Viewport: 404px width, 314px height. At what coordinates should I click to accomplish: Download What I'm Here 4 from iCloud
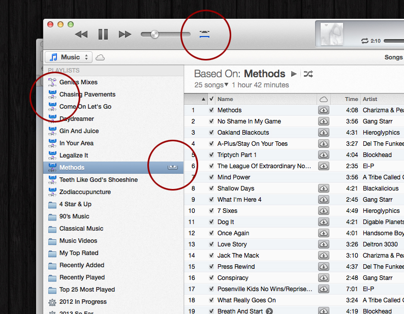(x=324, y=200)
